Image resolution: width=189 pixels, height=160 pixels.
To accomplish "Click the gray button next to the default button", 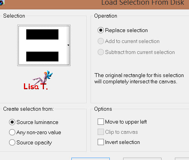I will pos(142,159).
